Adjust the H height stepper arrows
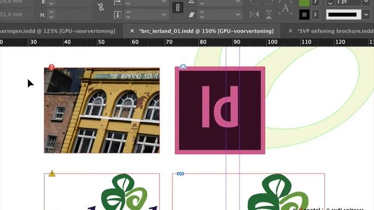 click(51, 15)
